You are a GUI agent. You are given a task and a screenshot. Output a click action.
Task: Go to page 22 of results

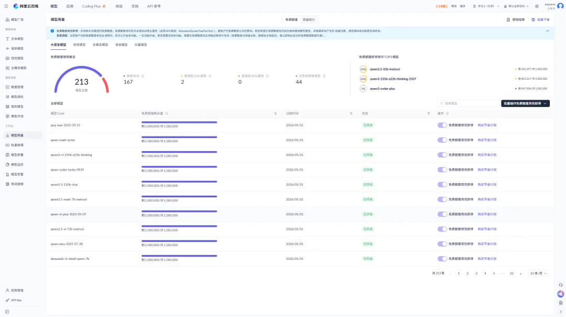(511, 273)
